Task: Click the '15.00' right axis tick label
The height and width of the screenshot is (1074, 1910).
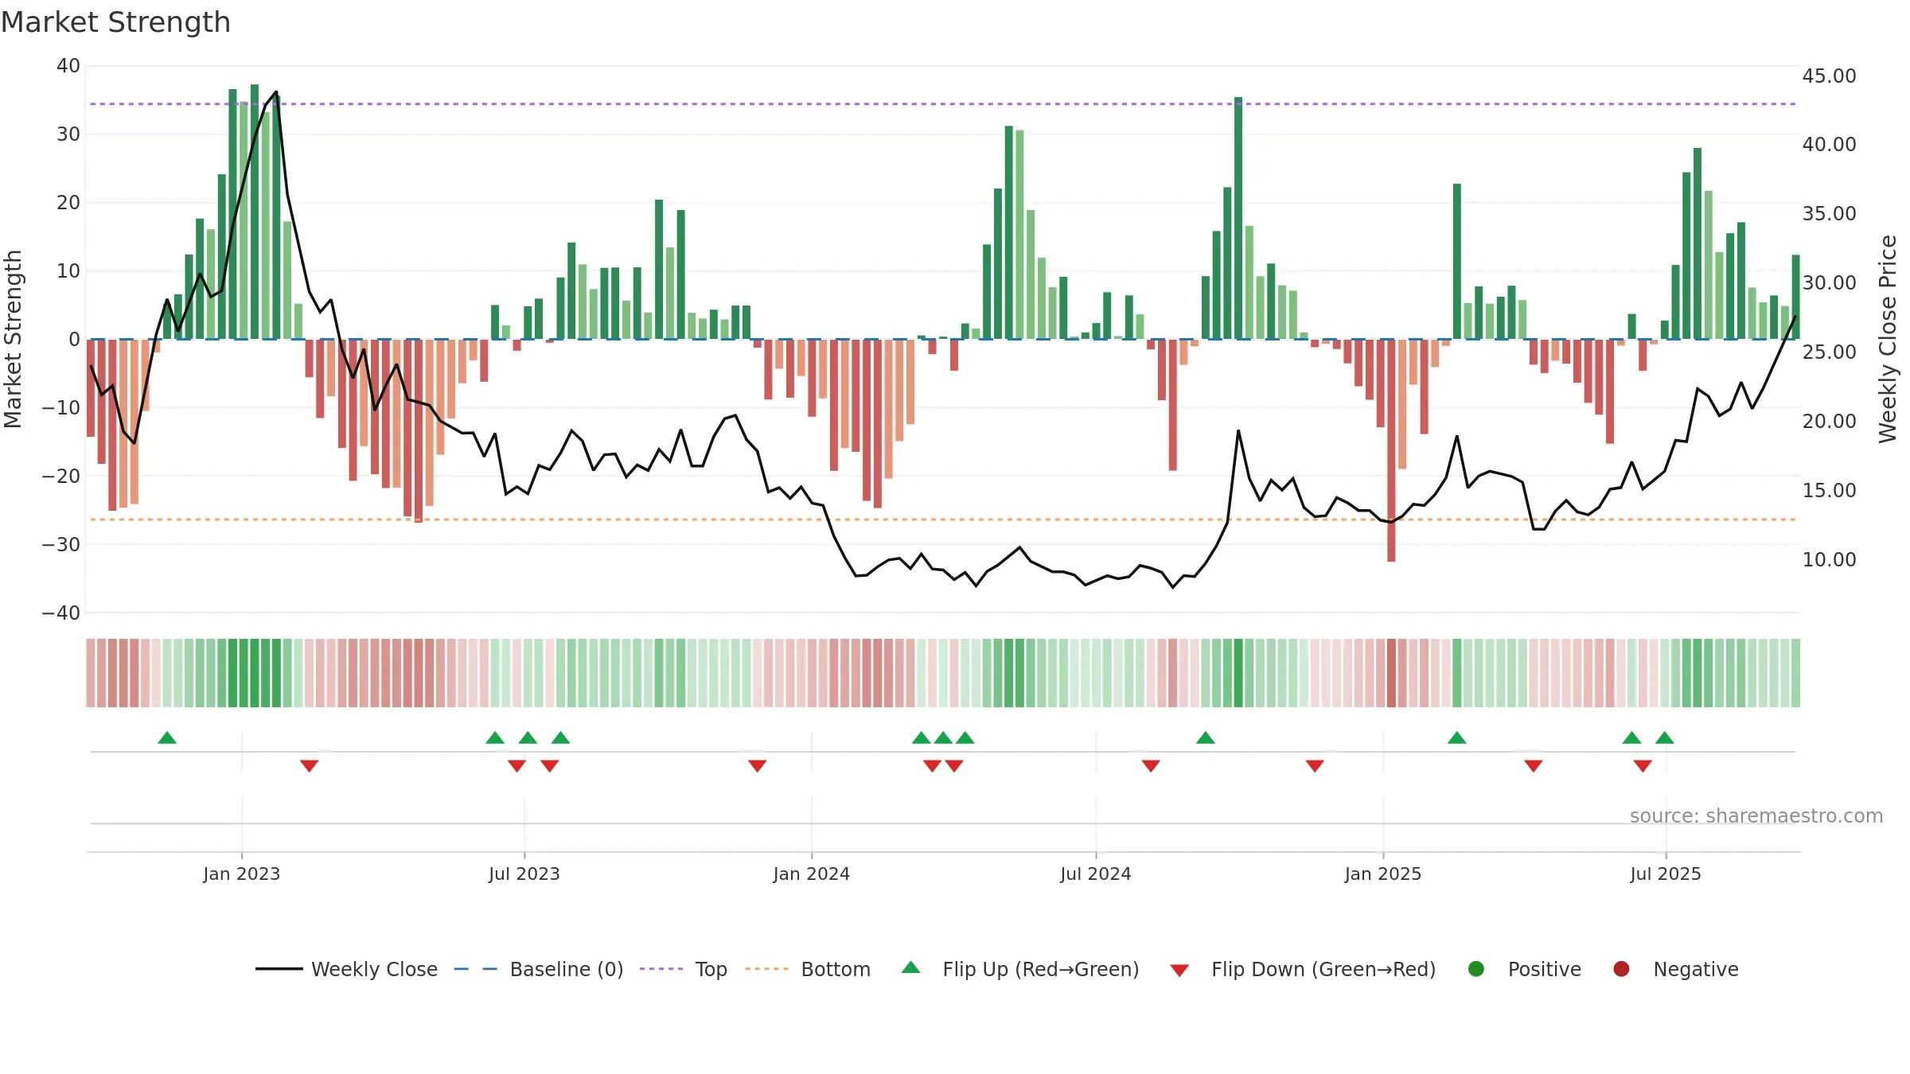Action: 1829,490
